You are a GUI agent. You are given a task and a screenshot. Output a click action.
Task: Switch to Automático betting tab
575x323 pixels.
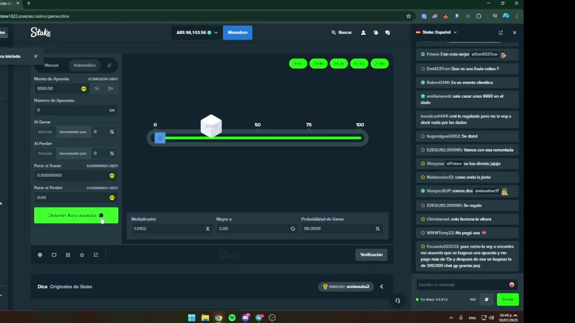[x=84, y=65]
